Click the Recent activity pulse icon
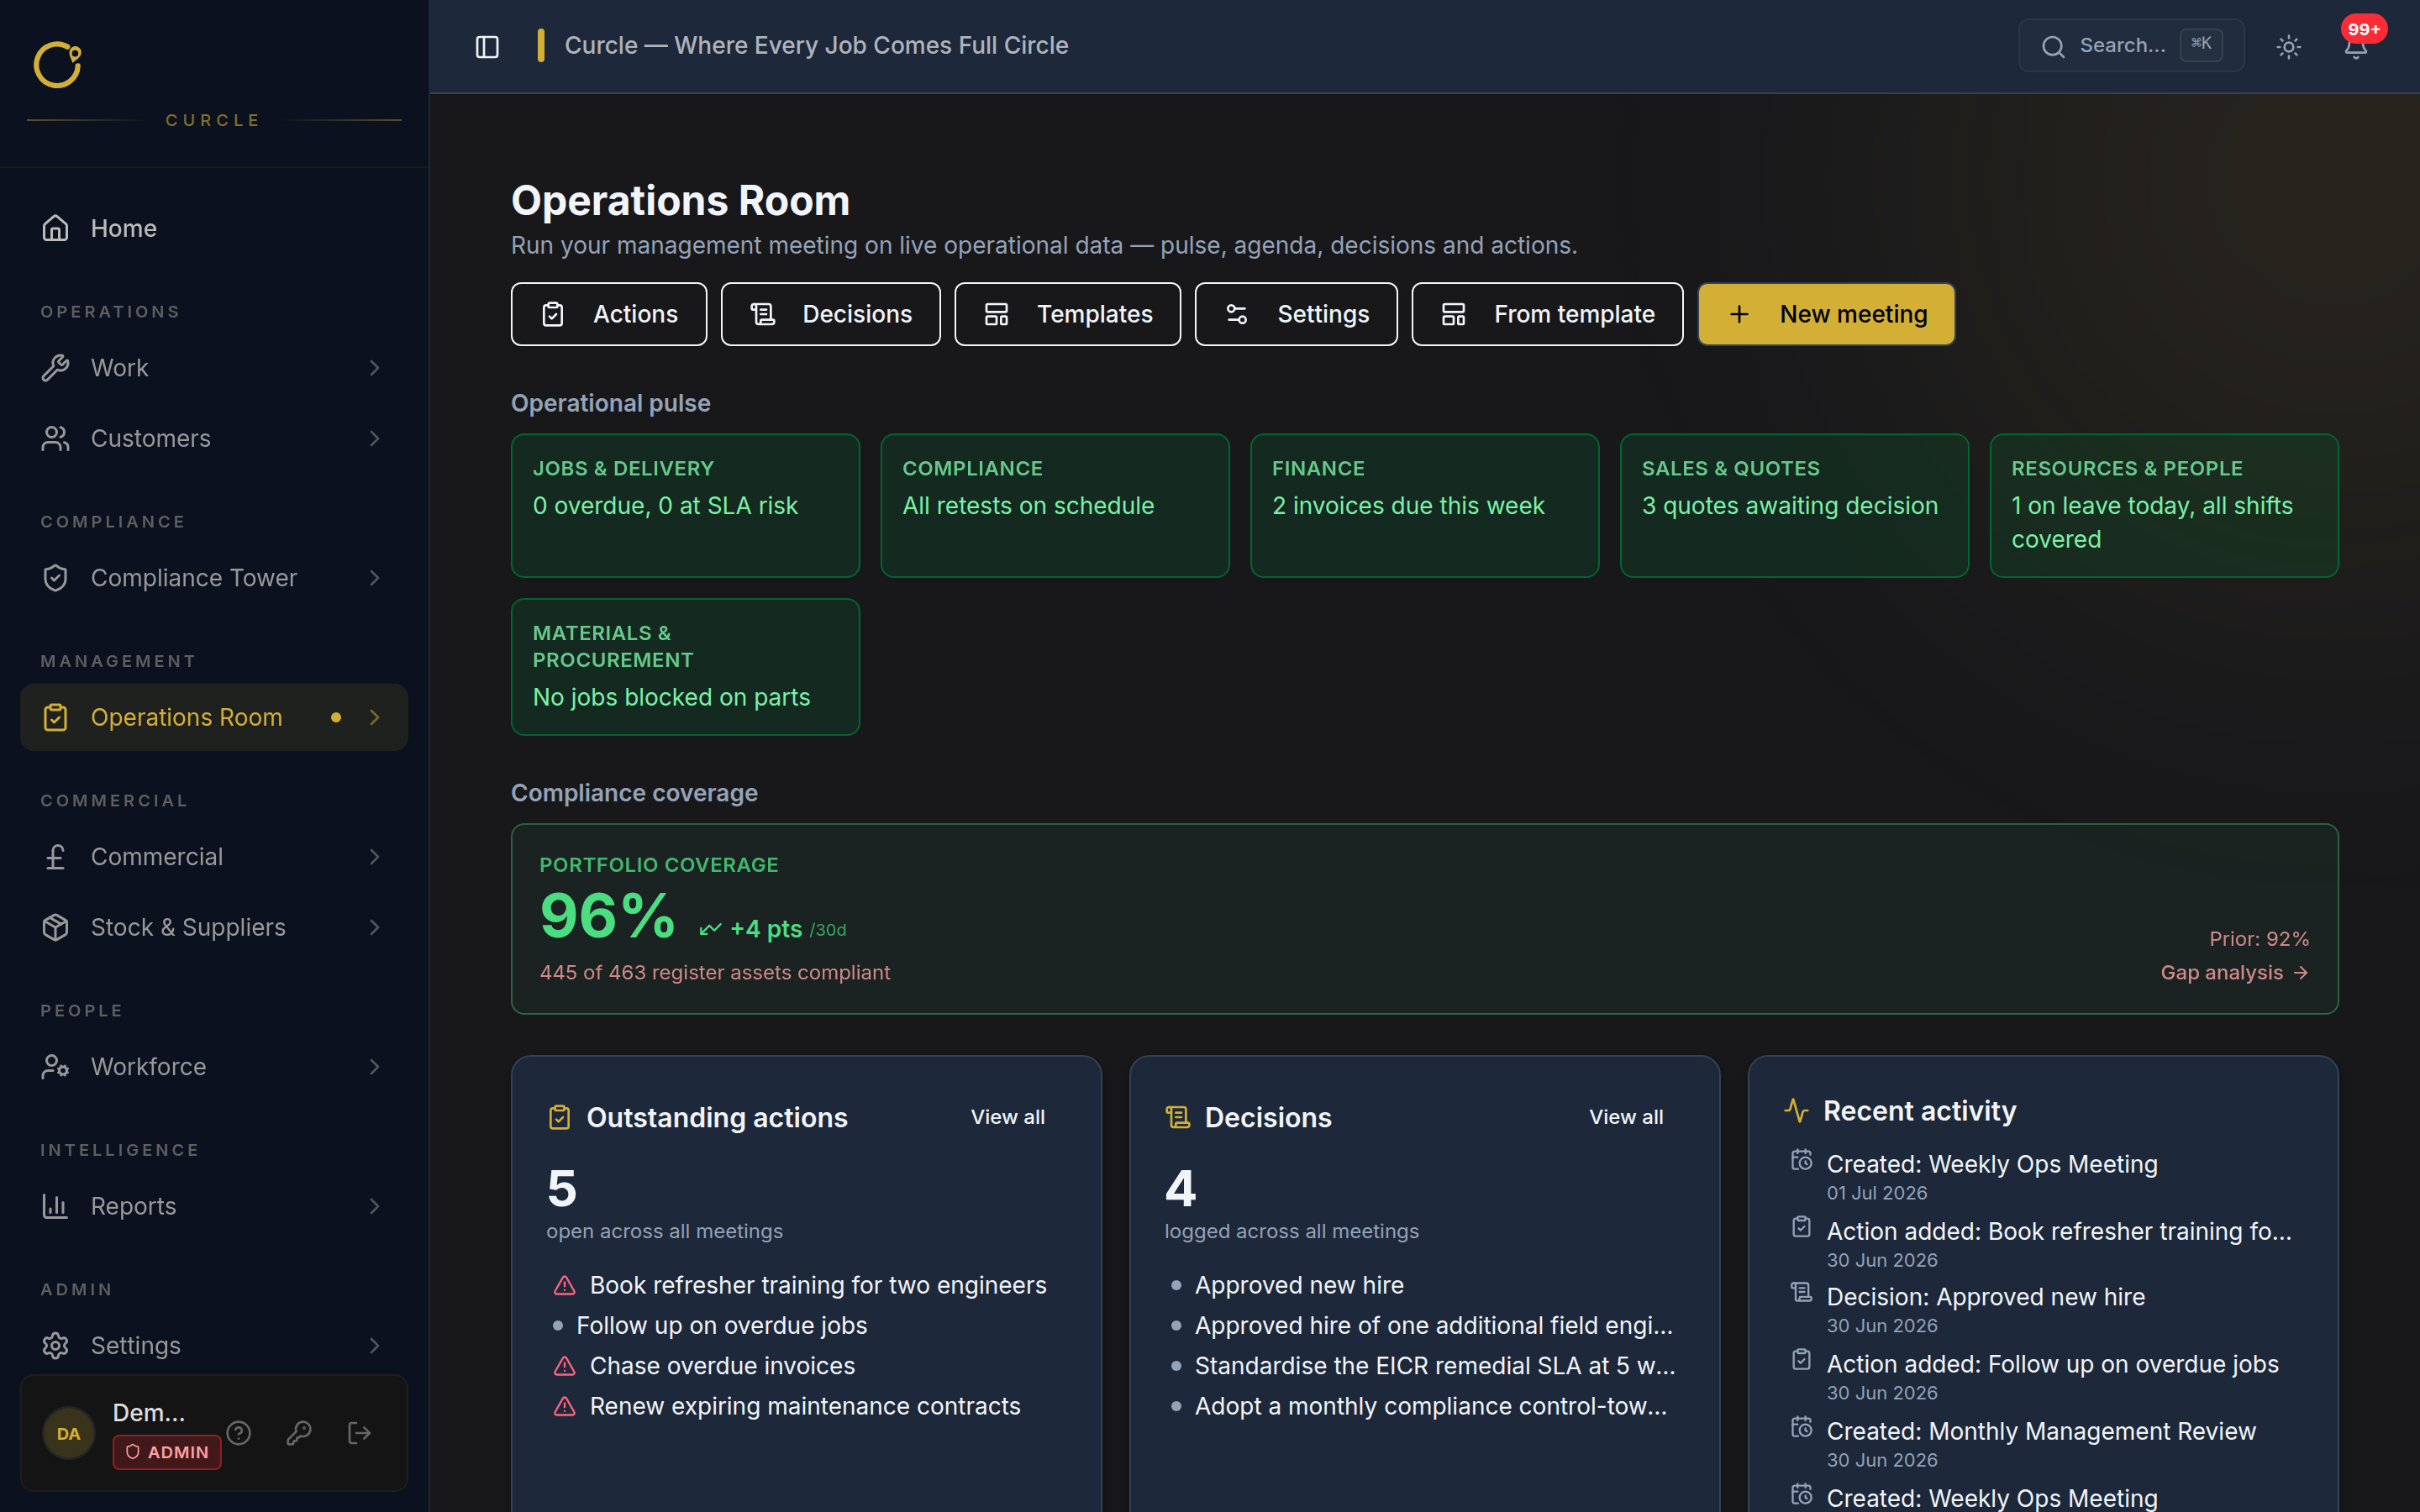Viewport: 2420px width, 1512px height. click(x=1797, y=1110)
